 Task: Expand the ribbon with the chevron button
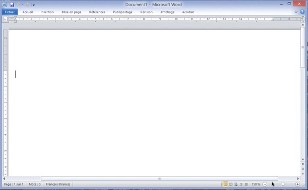[x=296, y=12]
